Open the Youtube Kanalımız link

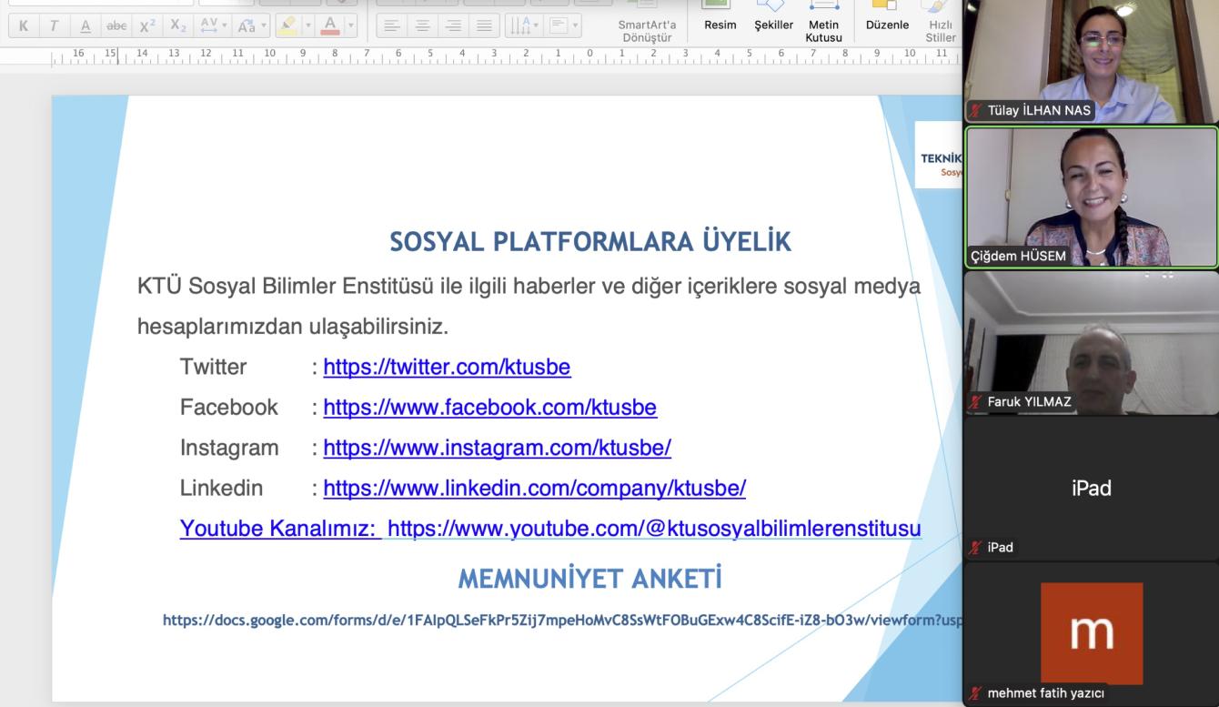click(550, 529)
